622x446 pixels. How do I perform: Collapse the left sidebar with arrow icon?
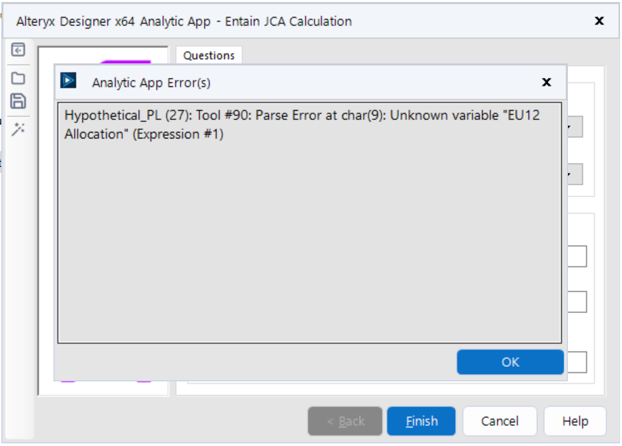(x=18, y=50)
